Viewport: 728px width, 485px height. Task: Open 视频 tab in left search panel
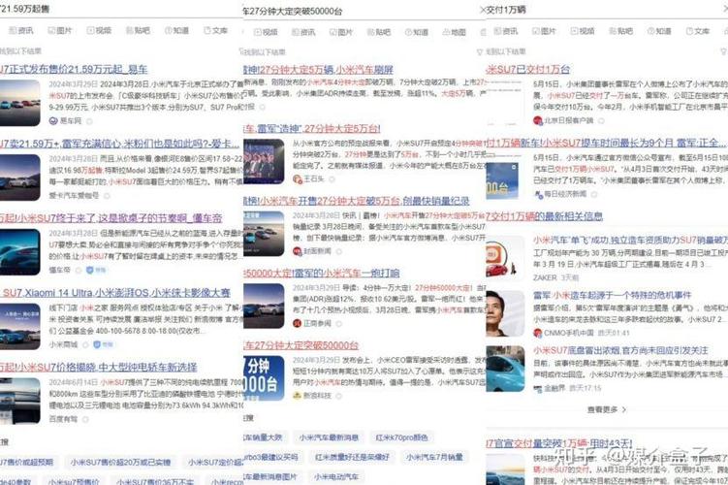click(x=99, y=31)
